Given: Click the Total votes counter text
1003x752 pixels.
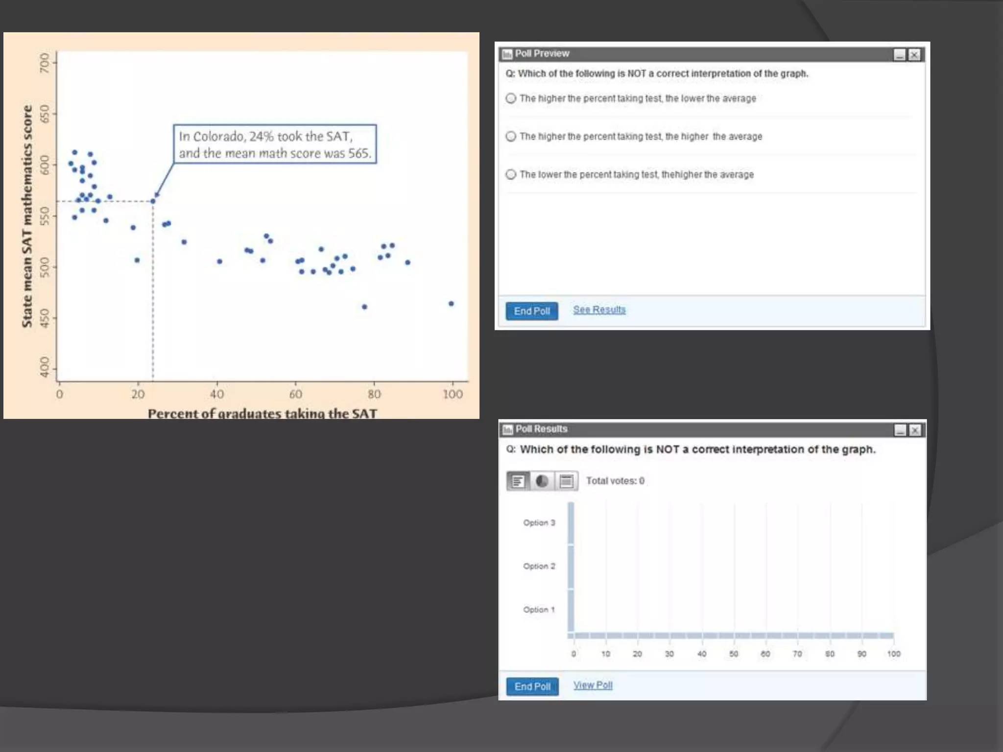Looking at the screenshot, I should [x=615, y=481].
